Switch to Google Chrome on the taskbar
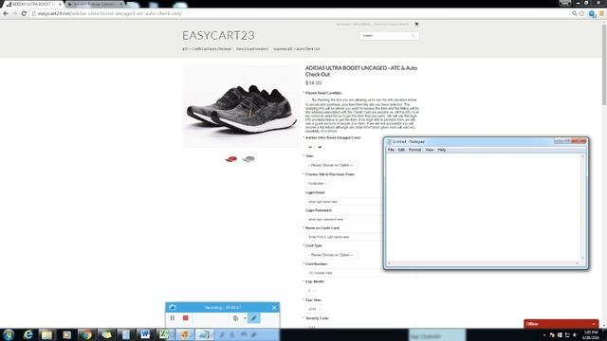This screenshot has height=341, width=607. click(x=86, y=334)
